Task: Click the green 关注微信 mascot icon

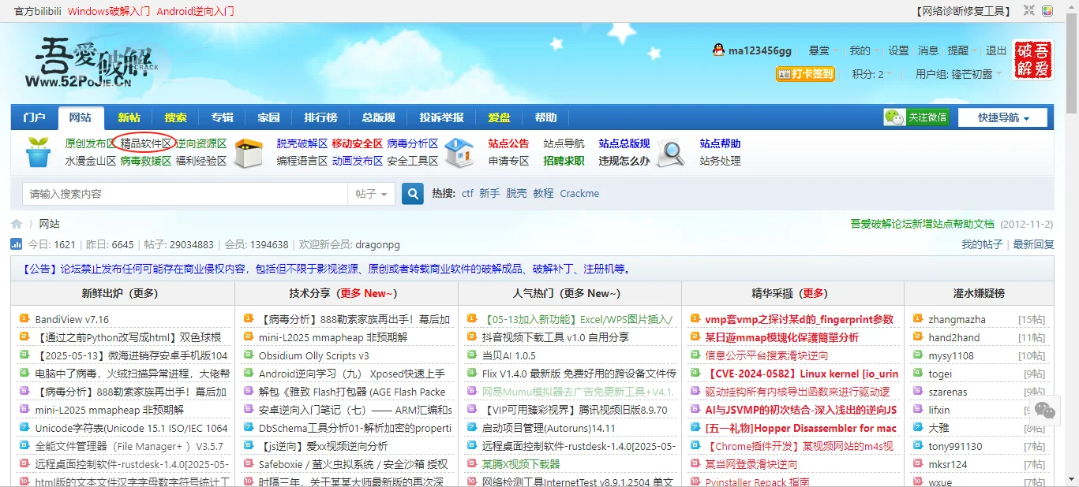Action: point(893,116)
